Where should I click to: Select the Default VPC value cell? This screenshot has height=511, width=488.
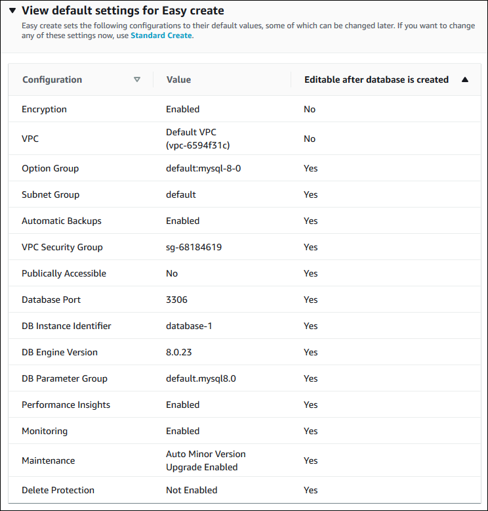tap(197, 139)
